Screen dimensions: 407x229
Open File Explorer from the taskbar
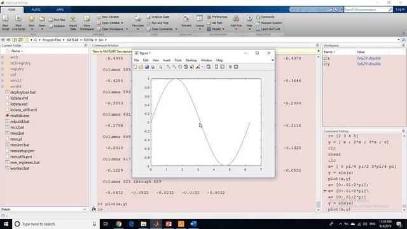pos(144,224)
